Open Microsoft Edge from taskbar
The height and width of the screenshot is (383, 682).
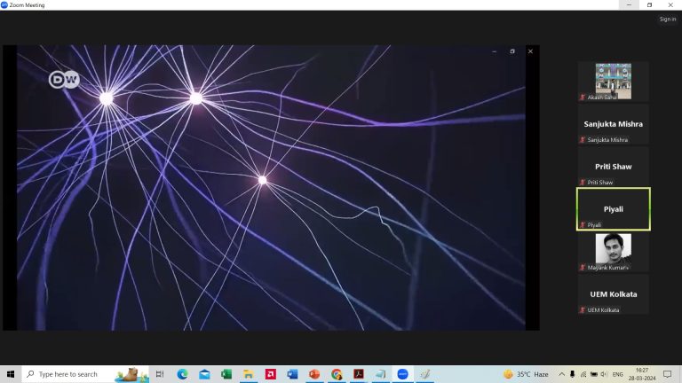pos(182,374)
